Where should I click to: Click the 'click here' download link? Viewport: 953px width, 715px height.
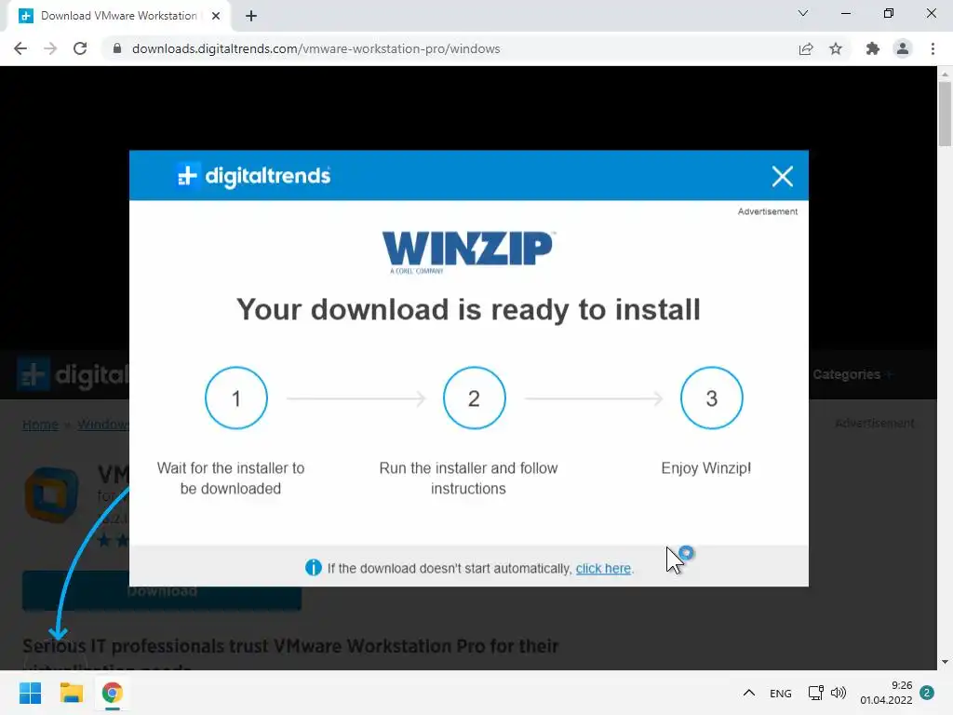pos(603,569)
